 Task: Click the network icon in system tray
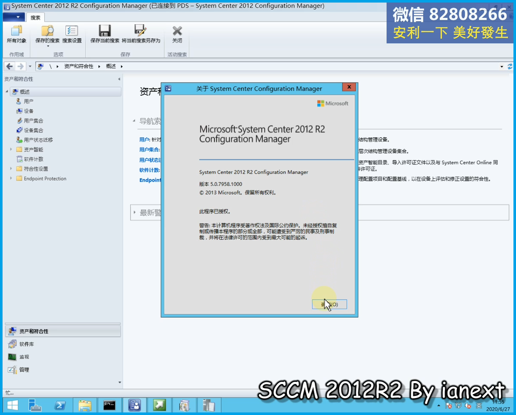tap(458, 406)
